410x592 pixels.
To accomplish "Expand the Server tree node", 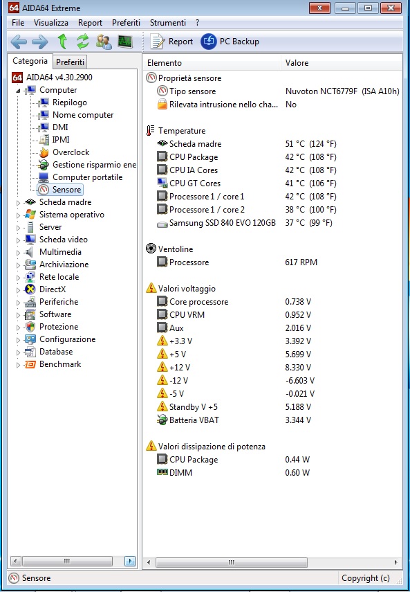I will click(18, 228).
